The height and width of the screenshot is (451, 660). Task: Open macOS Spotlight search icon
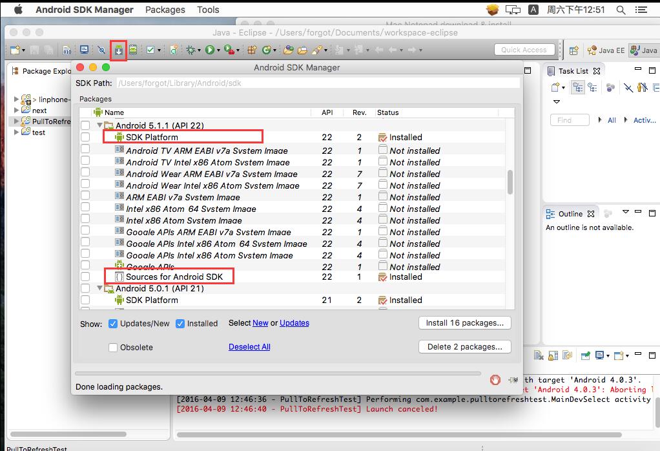621,10
